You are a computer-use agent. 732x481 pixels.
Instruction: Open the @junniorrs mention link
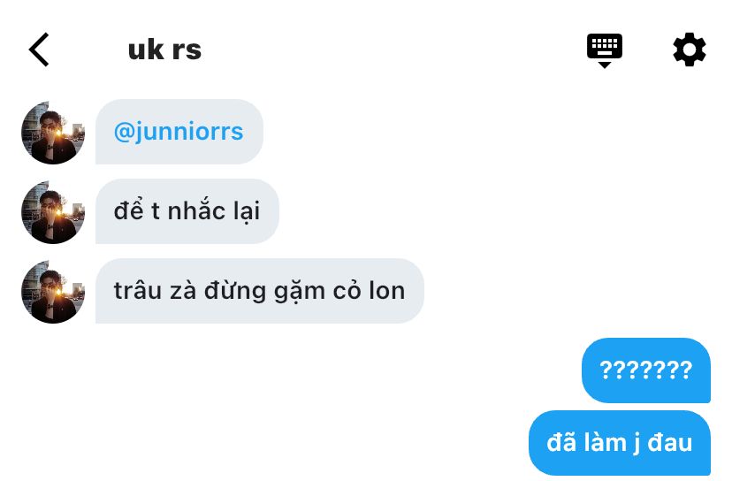click(x=179, y=132)
